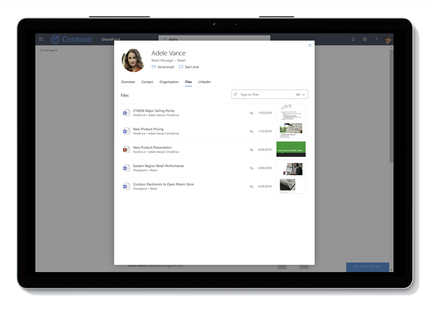Click the Eastern Region Retail Performance thumbnail
The image size is (436, 311).
(x=291, y=167)
